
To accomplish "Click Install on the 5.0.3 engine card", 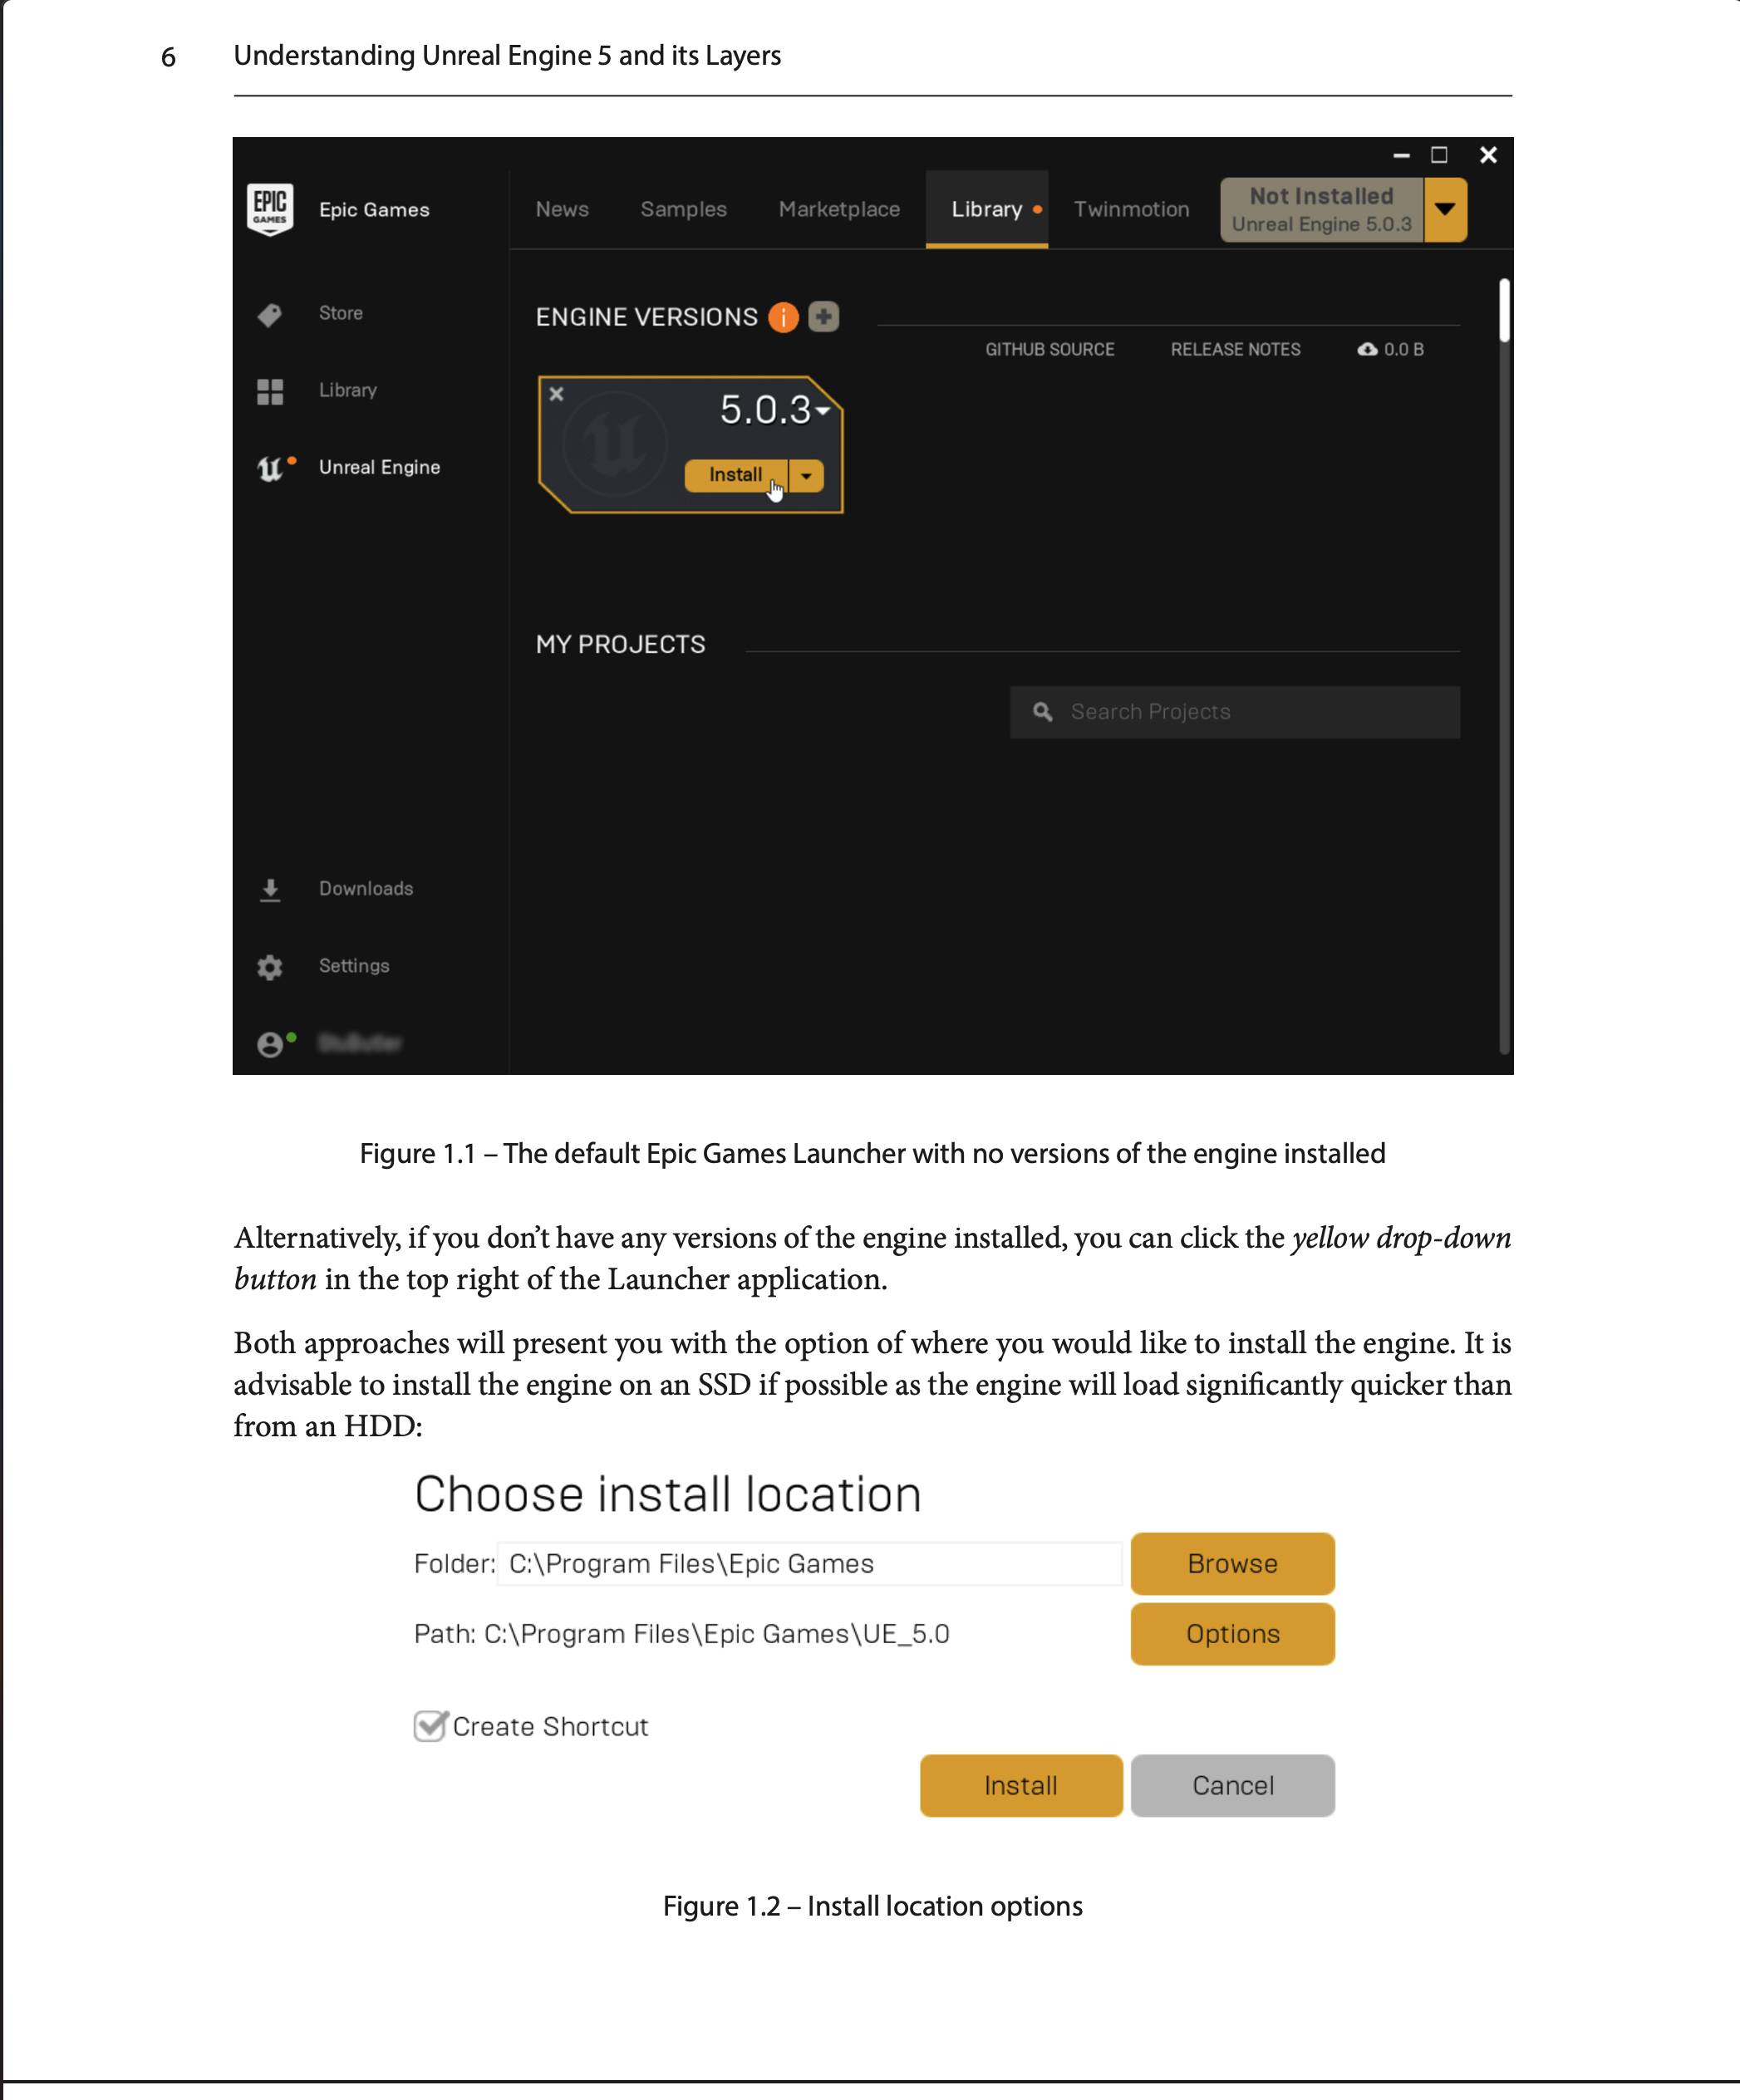I will (736, 476).
